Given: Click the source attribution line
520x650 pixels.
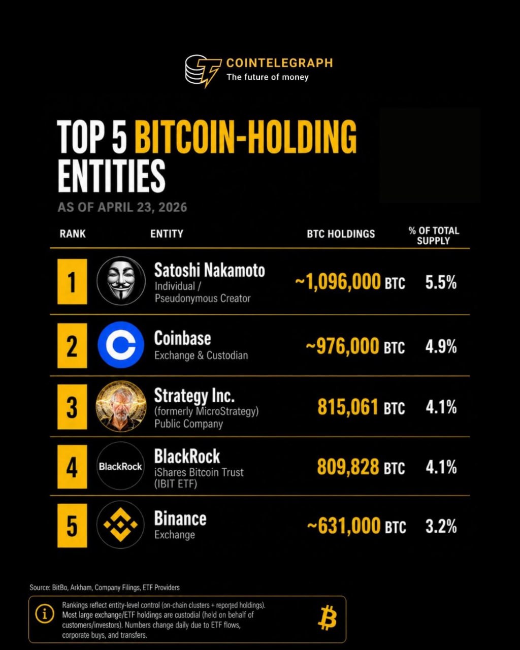Looking at the screenshot, I should coord(105,588).
